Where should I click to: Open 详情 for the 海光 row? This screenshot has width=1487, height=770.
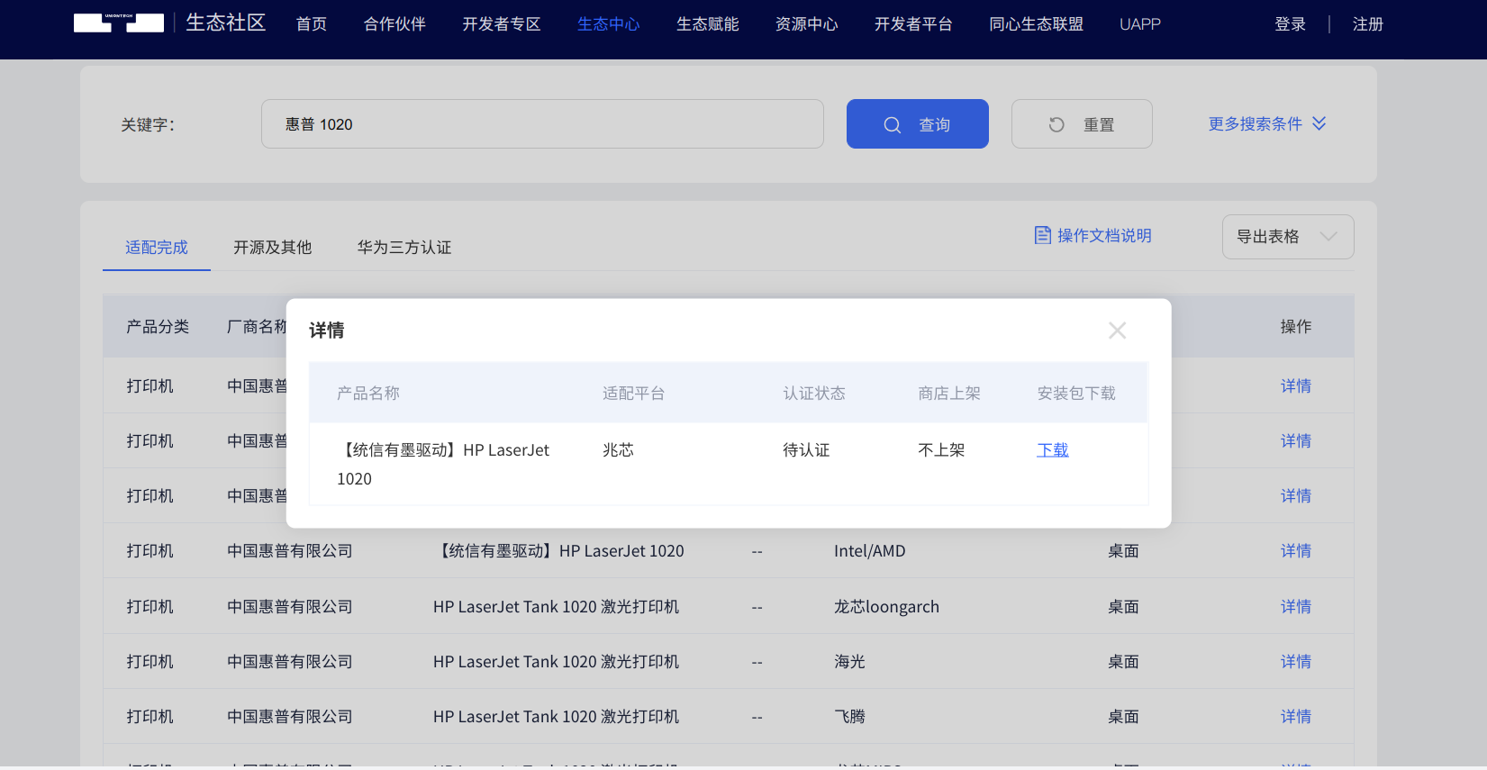coord(1296,662)
